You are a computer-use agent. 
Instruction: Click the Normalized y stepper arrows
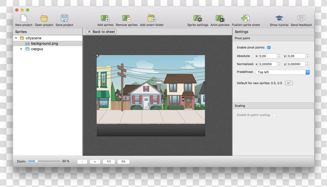click(x=308, y=64)
